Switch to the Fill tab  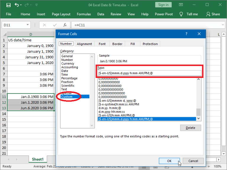click(x=132, y=44)
